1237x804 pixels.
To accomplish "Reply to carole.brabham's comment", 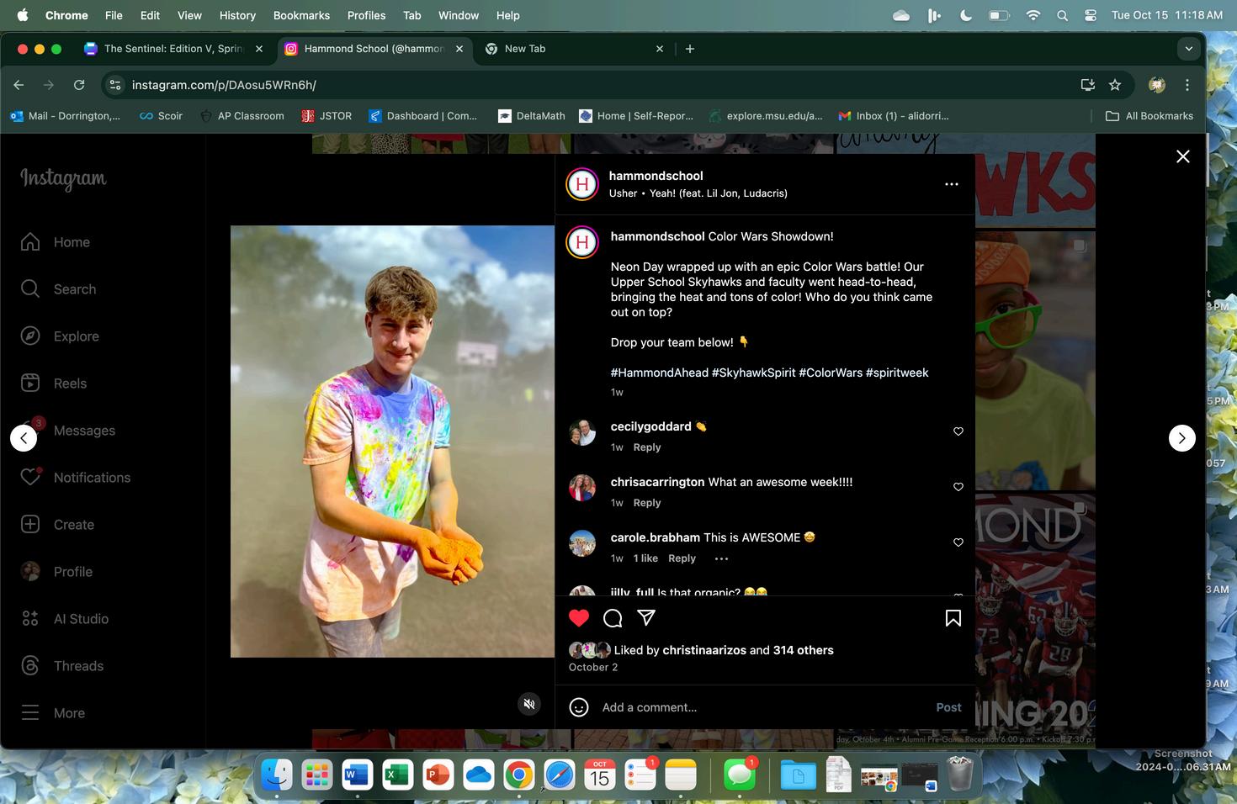I will [682, 558].
